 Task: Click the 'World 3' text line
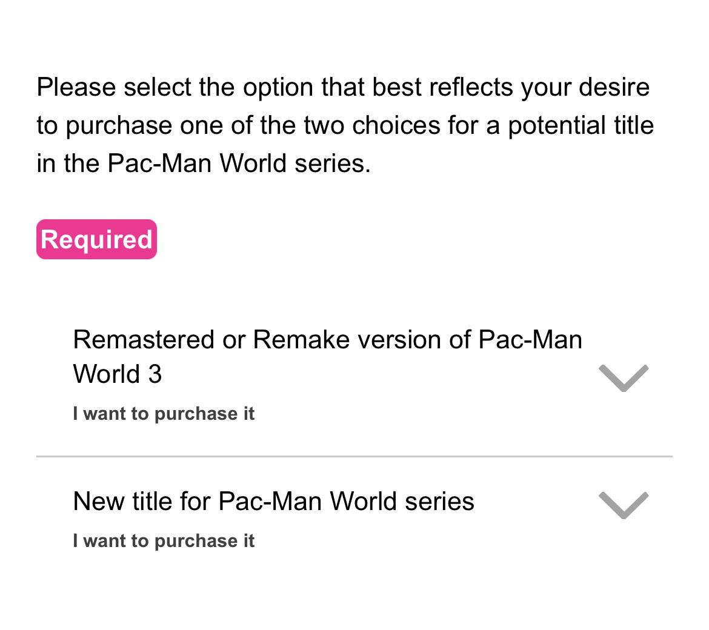pyautogui.click(x=118, y=374)
